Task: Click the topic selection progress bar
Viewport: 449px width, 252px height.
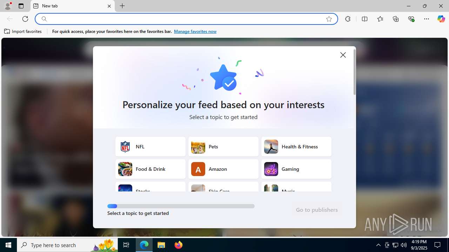Action: [x=181, y=206]
